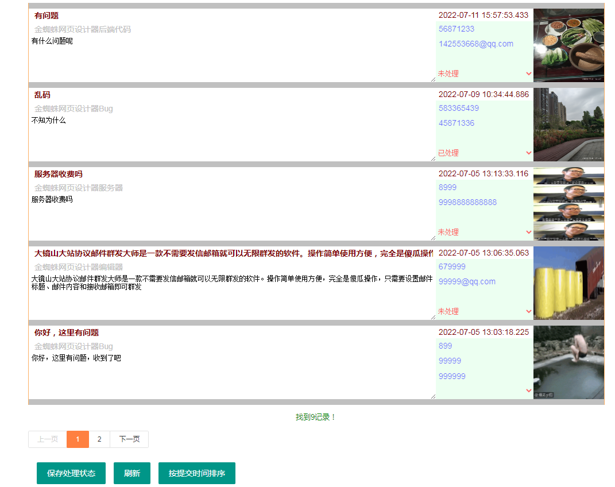Click the contact number 45871336
The height and width of the screenshot is (487, 615).
click(x=457, y=123)
